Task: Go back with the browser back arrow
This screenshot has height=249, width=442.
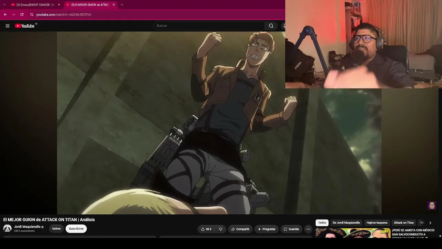Action: pos(5,15)
